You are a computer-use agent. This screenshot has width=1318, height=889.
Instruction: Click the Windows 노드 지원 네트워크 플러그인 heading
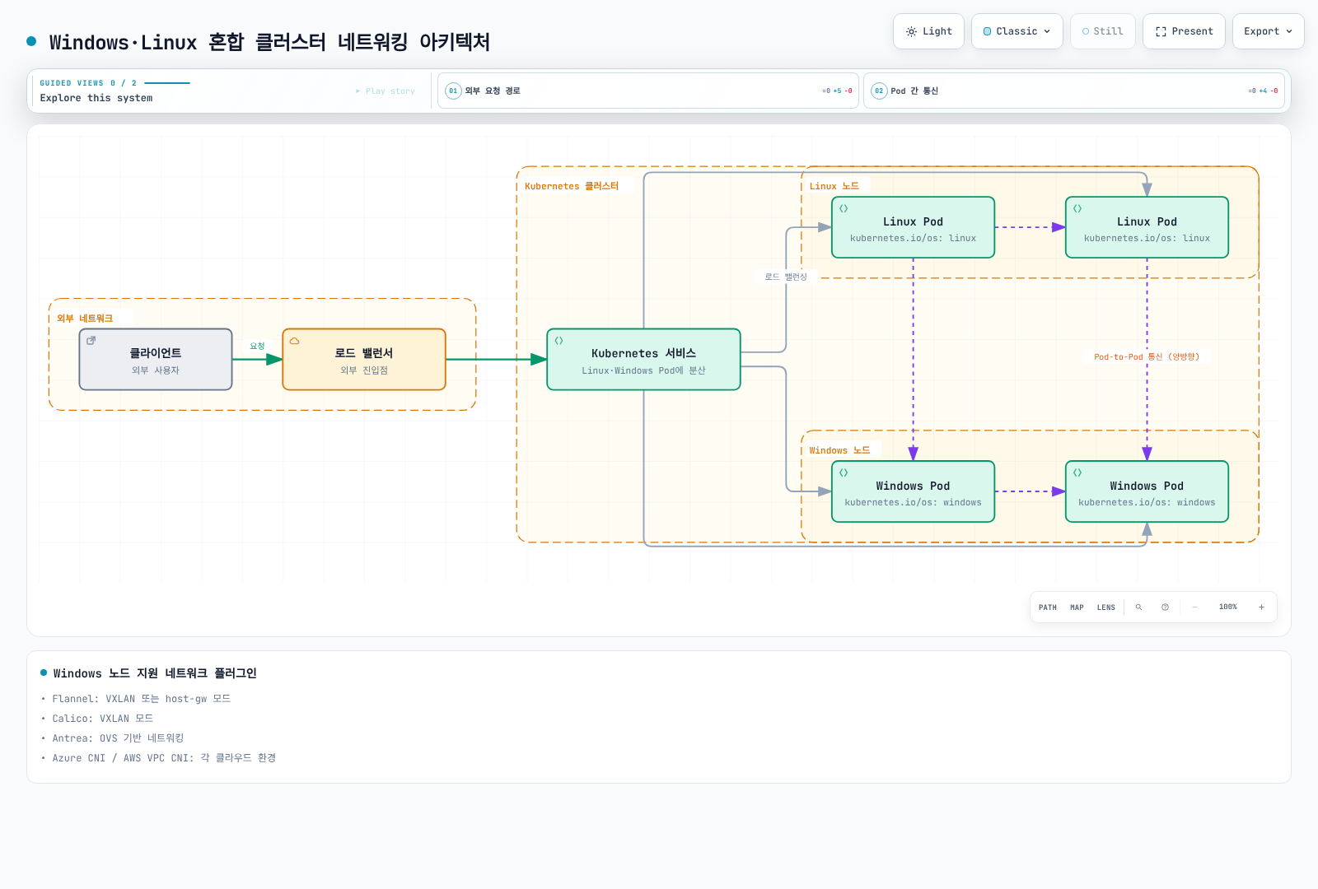pos(155,673)
